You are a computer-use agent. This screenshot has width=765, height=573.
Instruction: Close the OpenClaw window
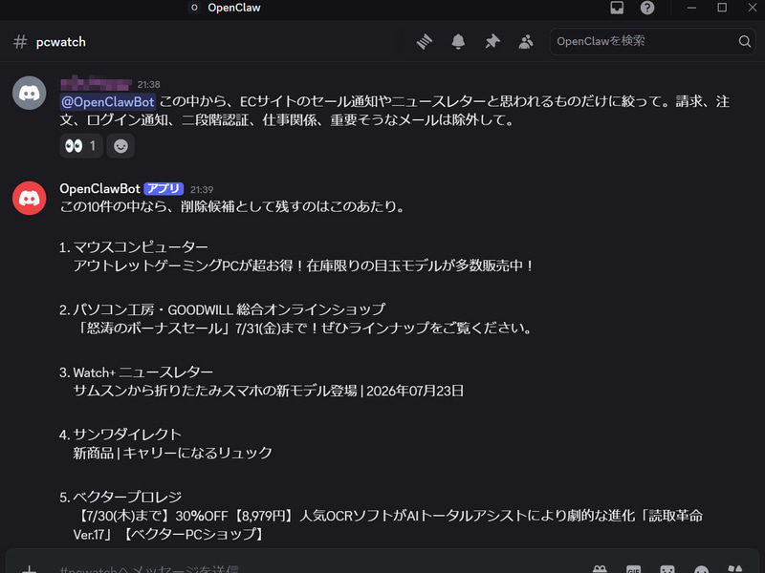(753, 8)
